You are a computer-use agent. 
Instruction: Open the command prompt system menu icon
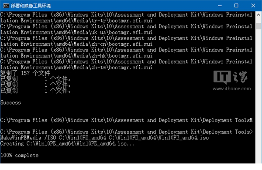[x=6, y=6]
